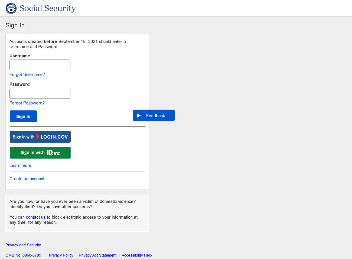
Task: Select the Create an account link
Action: [27, 179]
